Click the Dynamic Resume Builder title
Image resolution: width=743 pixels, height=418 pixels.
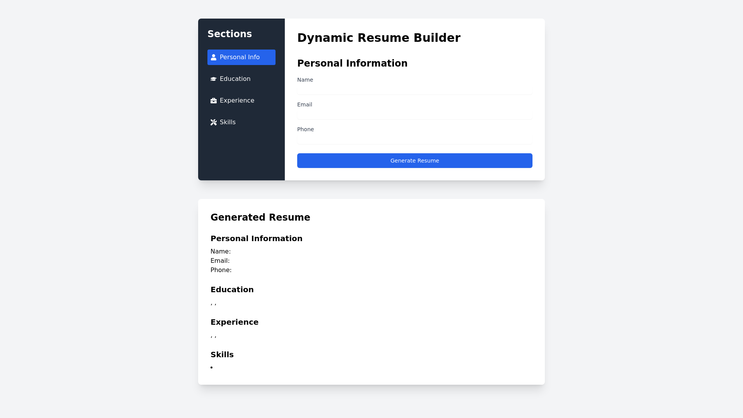[x=379, y=38]
